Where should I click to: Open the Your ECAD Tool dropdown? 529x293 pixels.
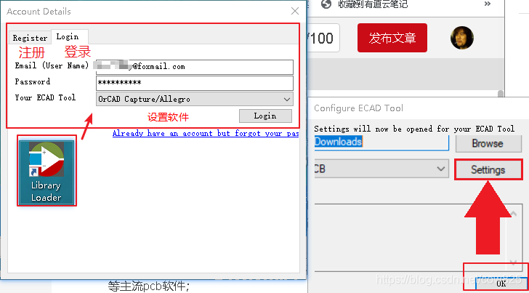point(195,99)
